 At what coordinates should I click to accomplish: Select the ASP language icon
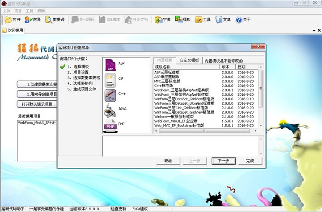110,65
